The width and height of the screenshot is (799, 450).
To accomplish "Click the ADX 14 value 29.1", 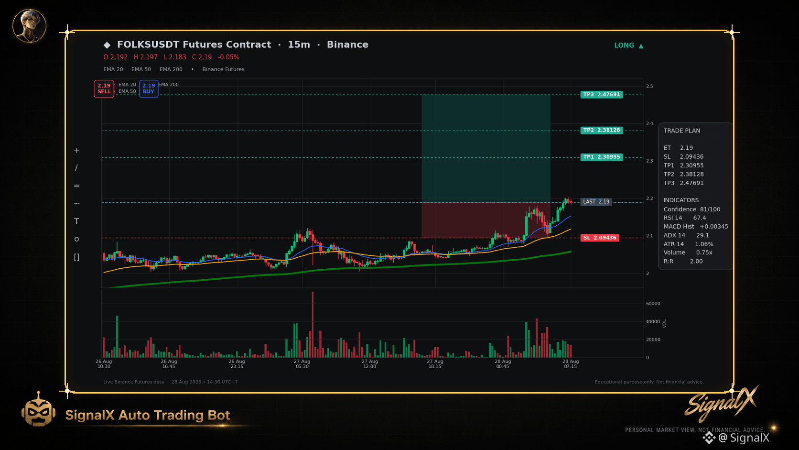I will tap(702, 235).
